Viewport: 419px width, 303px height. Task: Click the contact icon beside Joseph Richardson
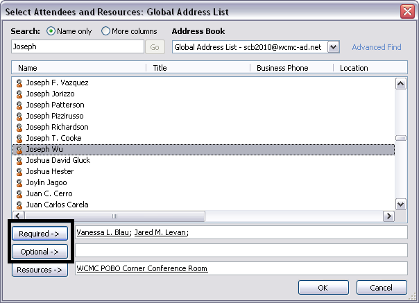tap(19, 127)
